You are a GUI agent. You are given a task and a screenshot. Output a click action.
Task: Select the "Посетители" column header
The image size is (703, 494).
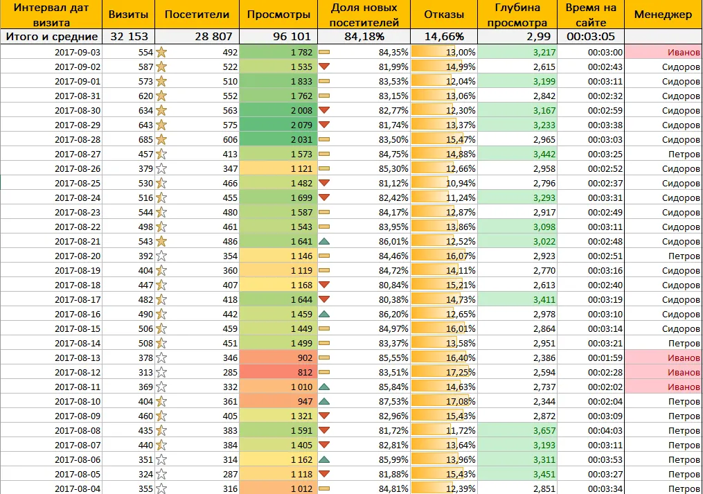click(197, 15)
